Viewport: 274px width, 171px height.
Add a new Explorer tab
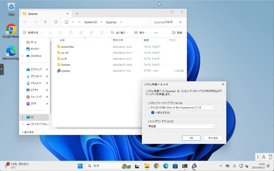coord(77,14)
